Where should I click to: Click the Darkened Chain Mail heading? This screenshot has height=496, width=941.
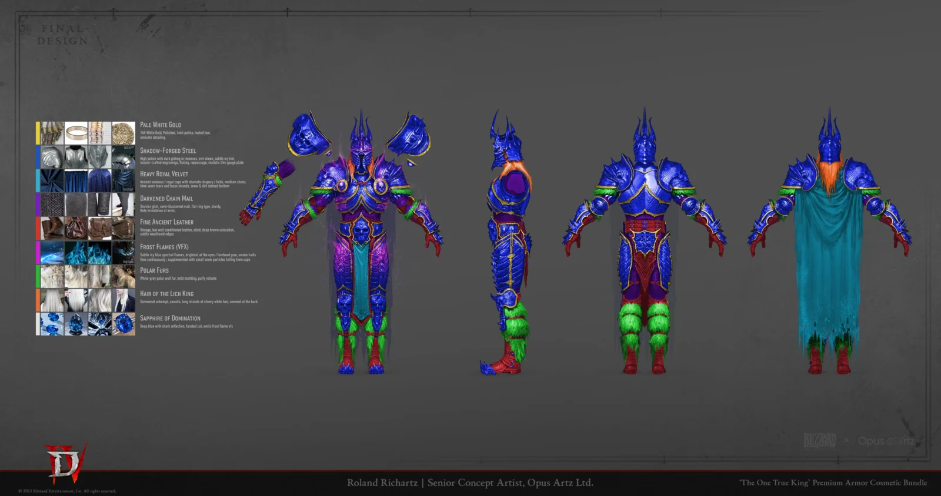click(x=166, y=199)
